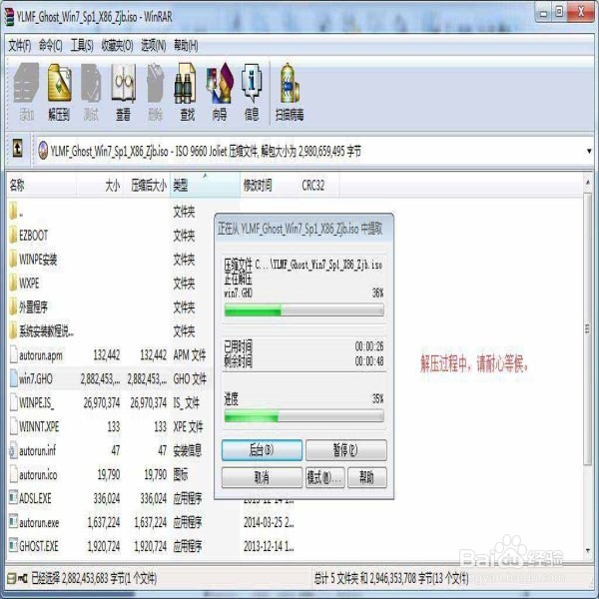This screenshot has height=599, width=599.
Task: Show archive Info (信息) icon
Action: tap(252, 83)
